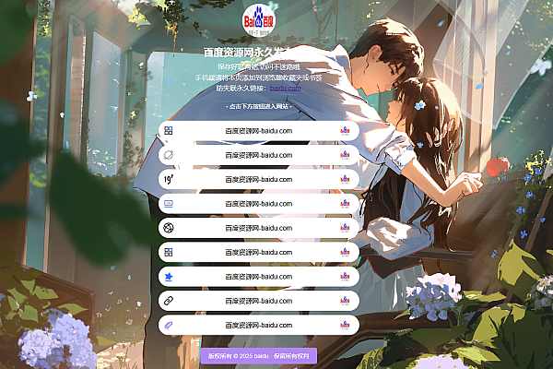
Task: Click the blue card icon in the fourth row
Action: click(x=169, y=203)
